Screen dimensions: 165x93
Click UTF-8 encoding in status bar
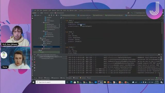click(152, 80)
